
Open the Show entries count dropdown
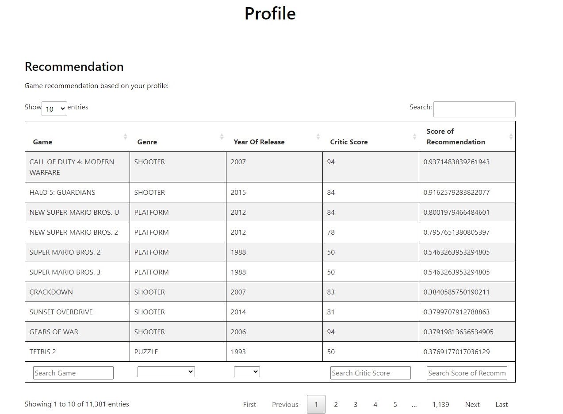point(54,108)
